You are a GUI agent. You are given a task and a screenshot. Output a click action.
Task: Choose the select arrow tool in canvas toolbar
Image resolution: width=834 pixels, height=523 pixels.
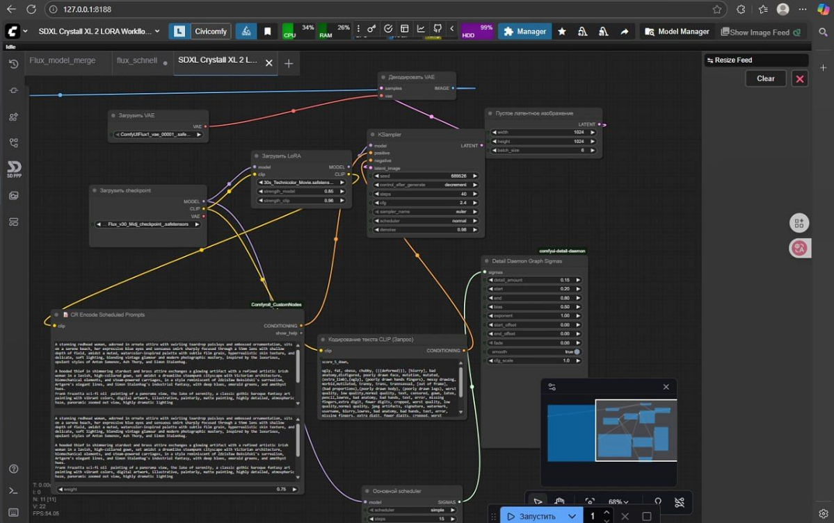pyautogui.click(x=538, y=501)
